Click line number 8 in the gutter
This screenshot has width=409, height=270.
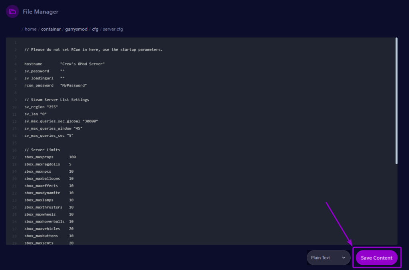click(16, 93)
